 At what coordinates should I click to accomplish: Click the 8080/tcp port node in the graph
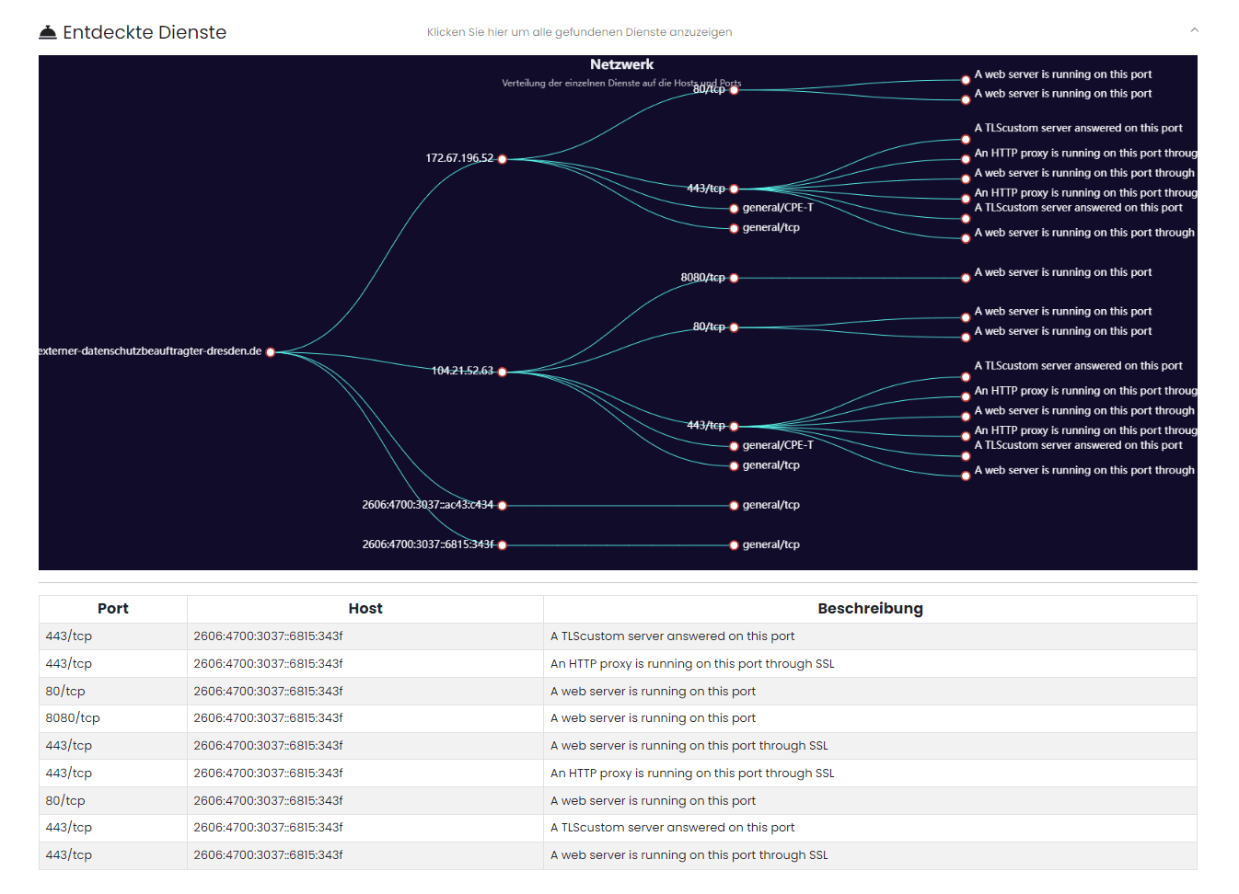click(734, 278)
